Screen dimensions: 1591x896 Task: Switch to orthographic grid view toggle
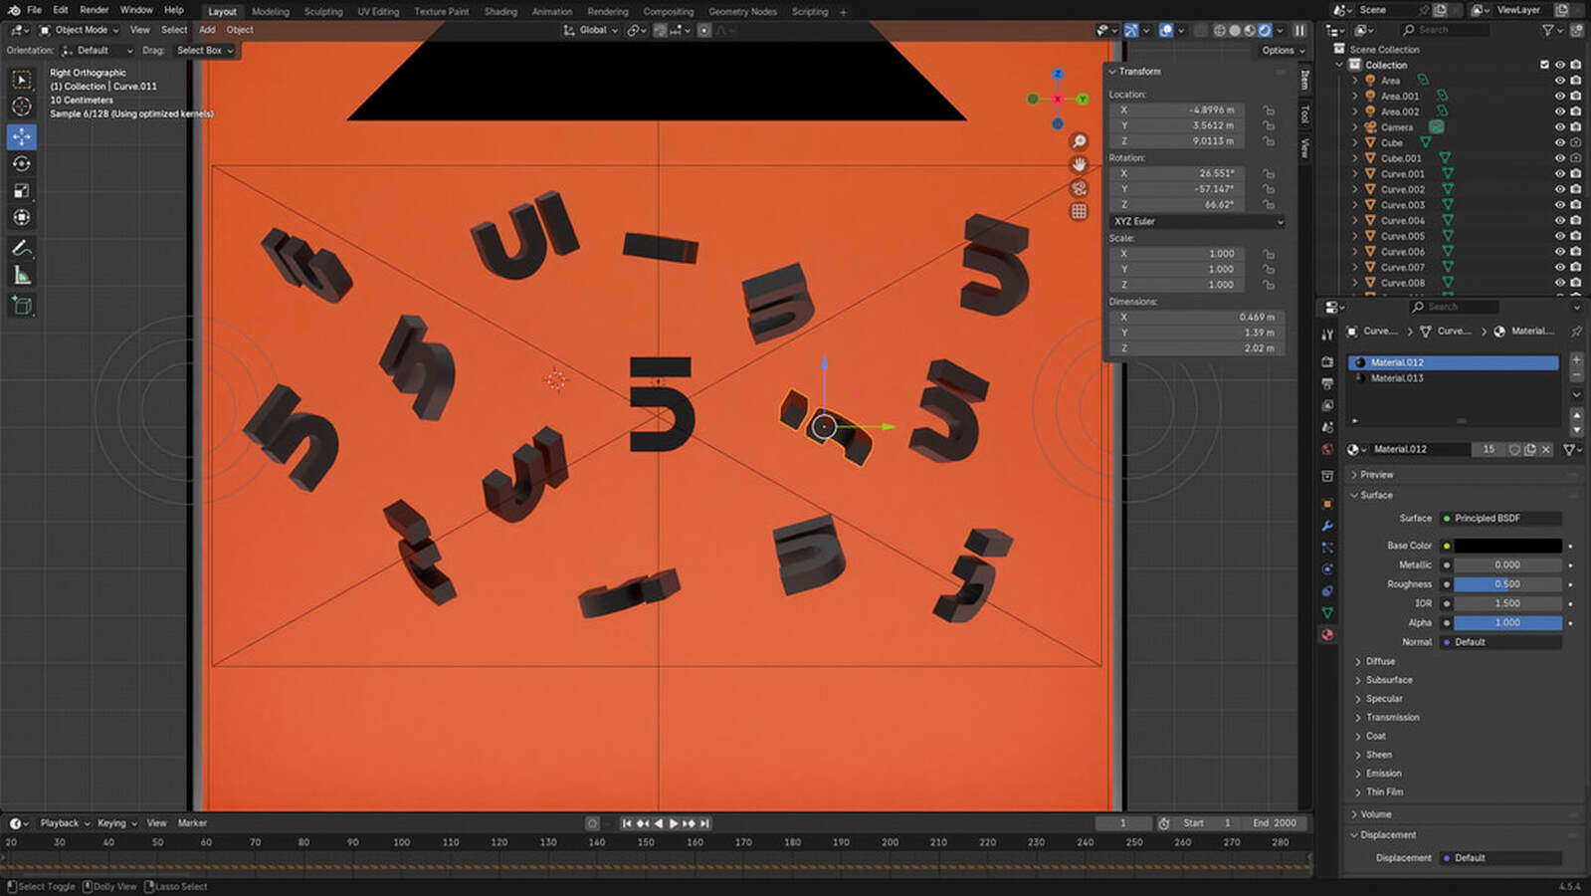(x=1079, y=211)
